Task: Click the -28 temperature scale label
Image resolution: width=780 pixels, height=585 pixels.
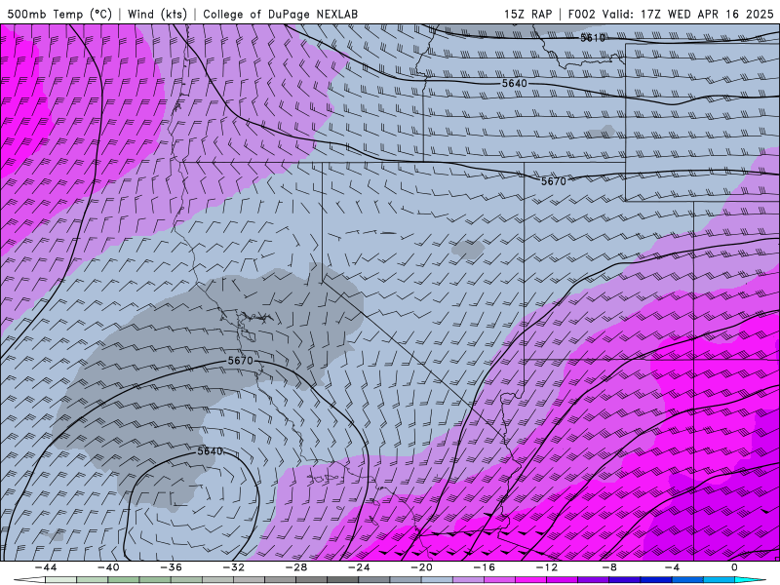Action: coord(296,567)
